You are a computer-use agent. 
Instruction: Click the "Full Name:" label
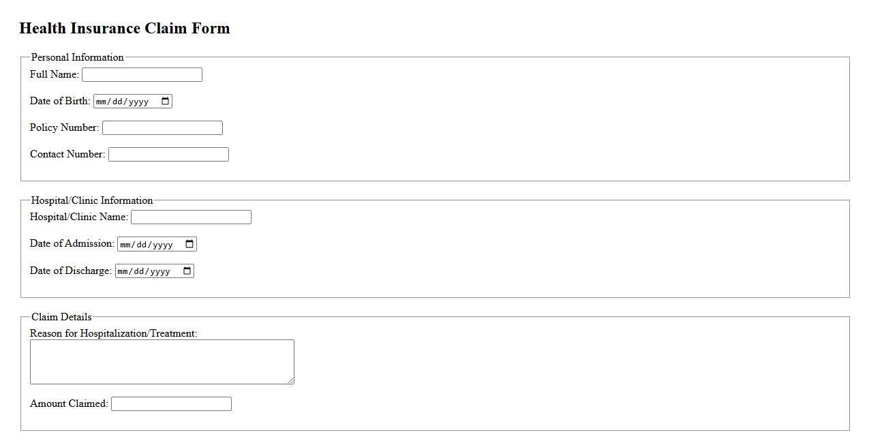[55, 74]
